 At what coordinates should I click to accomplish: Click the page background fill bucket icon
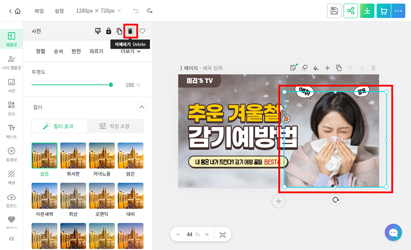pyautogui.click(x=316, y=68)
